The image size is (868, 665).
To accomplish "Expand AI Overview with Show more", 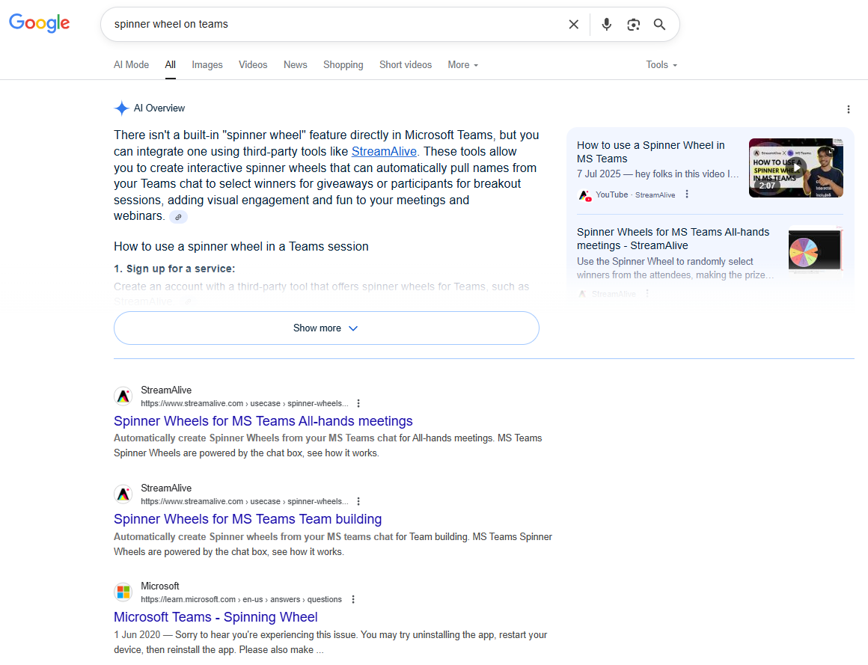I will (326, 328).
